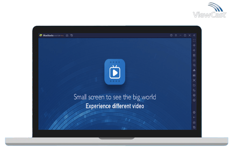Open settings gear in sidebar
Image resolution: width=231 pixels, height=159 pixels.
pos(194,113)
